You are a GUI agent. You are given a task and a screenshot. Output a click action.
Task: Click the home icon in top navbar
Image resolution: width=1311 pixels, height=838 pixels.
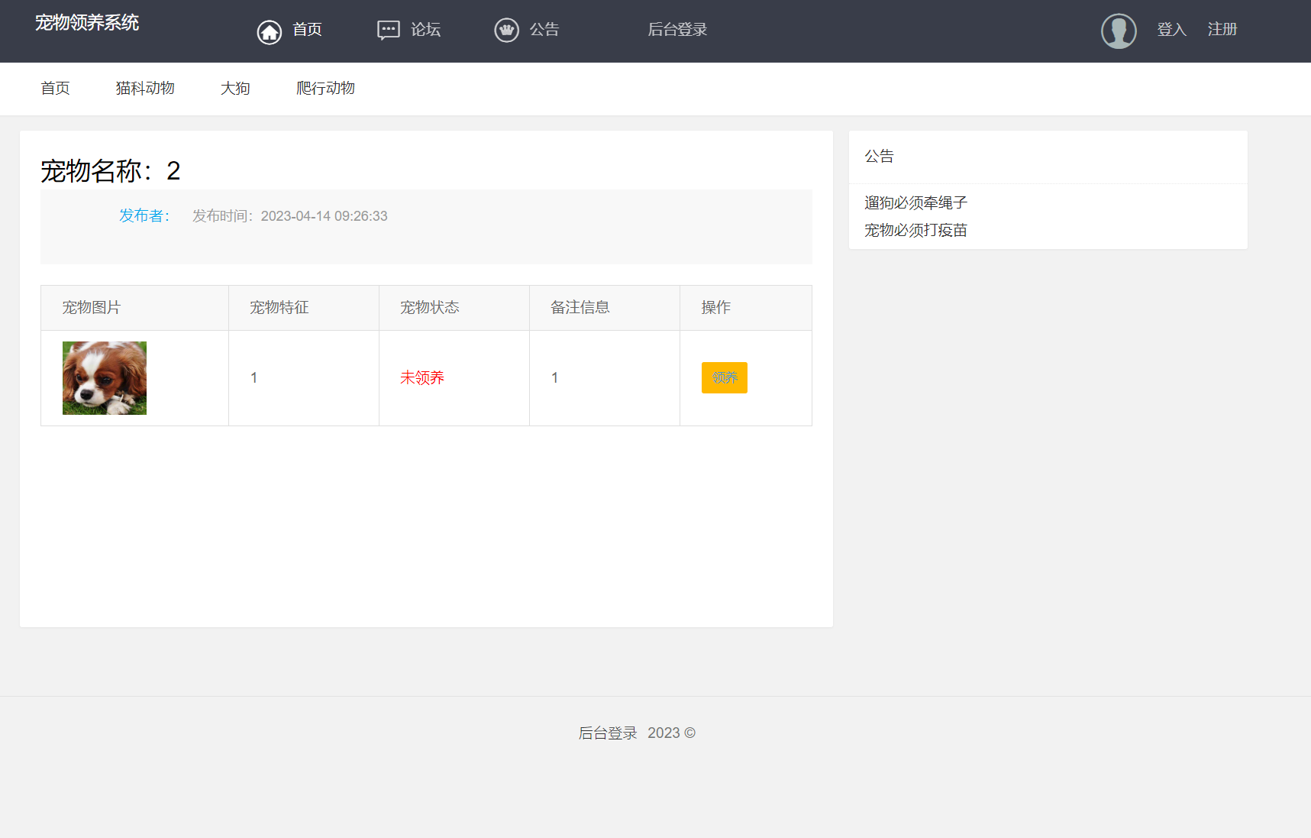click(269, 32)
